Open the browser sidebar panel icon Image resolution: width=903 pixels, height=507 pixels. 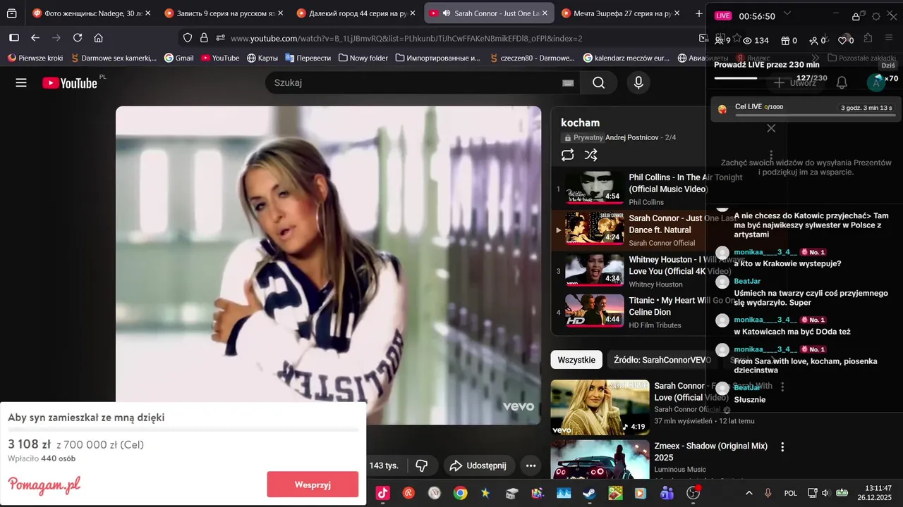[14, 38]
